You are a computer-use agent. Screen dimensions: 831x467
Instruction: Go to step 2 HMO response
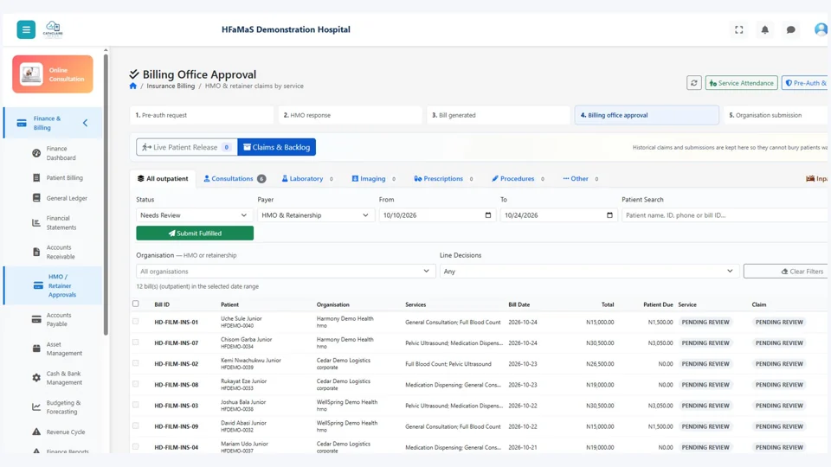click(350, 115)
